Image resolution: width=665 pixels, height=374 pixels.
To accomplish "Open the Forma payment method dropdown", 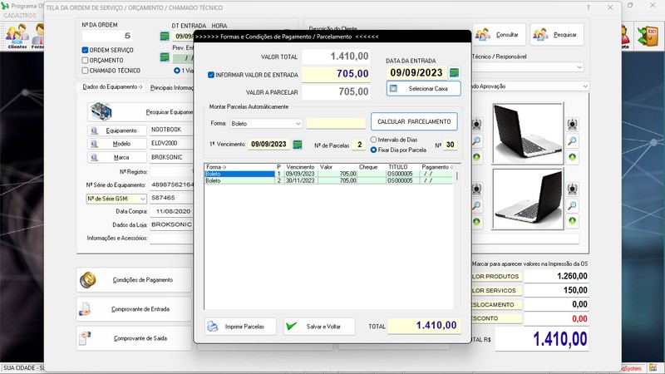I will (298, 124).
